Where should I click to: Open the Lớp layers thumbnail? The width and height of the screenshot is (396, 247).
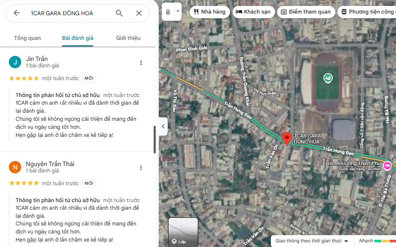coord(183,232)
